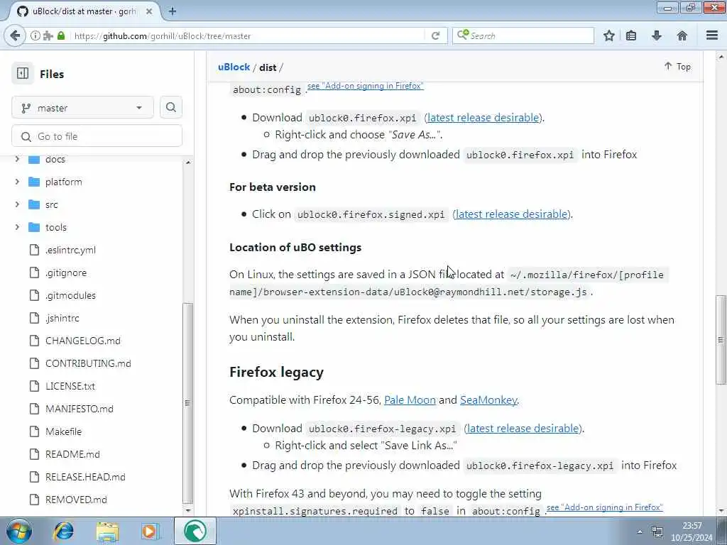Screen dimensions: 727x545
Task: Click the site information icon in address bar
Action: [35, 35]
